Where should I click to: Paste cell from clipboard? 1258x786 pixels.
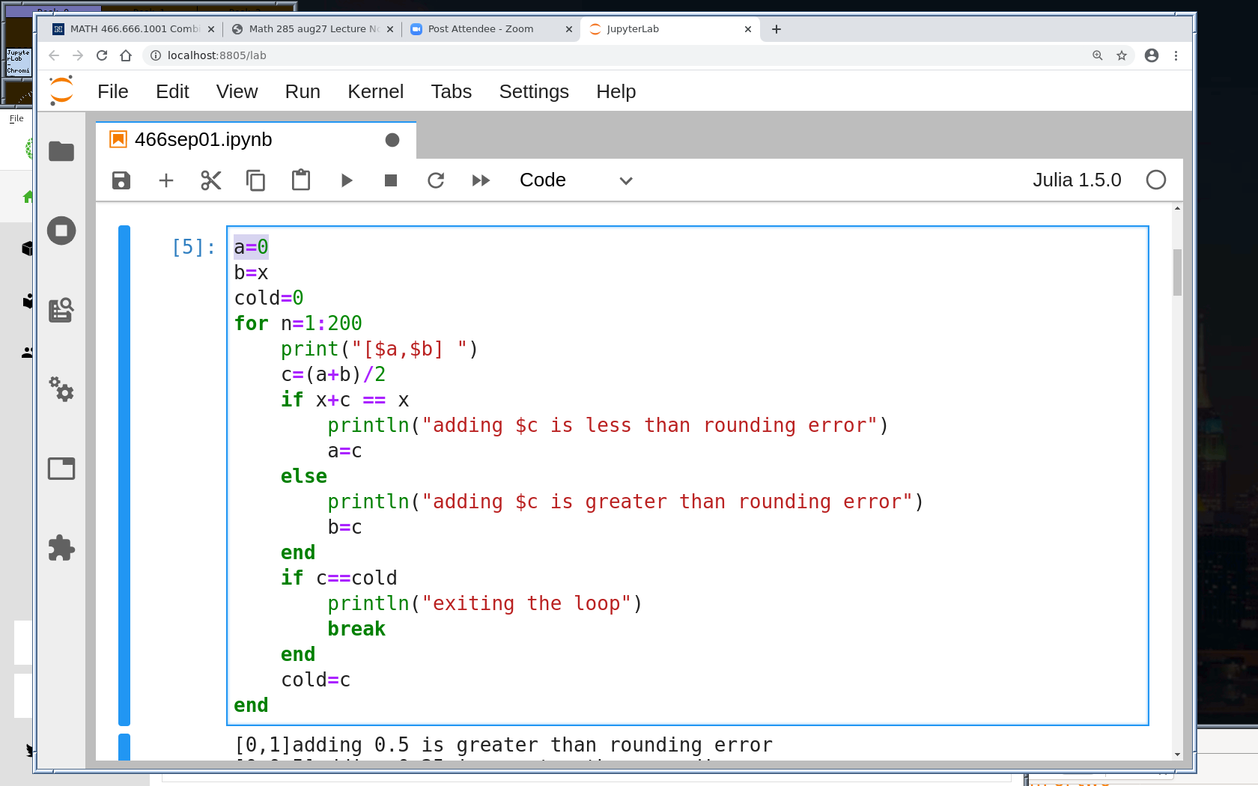pyautogui.click(x=301, y=180)
